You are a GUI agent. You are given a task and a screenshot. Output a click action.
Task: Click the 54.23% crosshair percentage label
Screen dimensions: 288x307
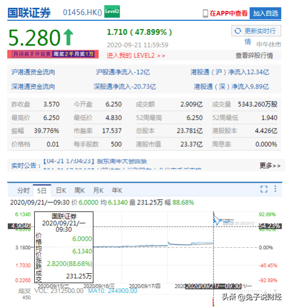270,226
